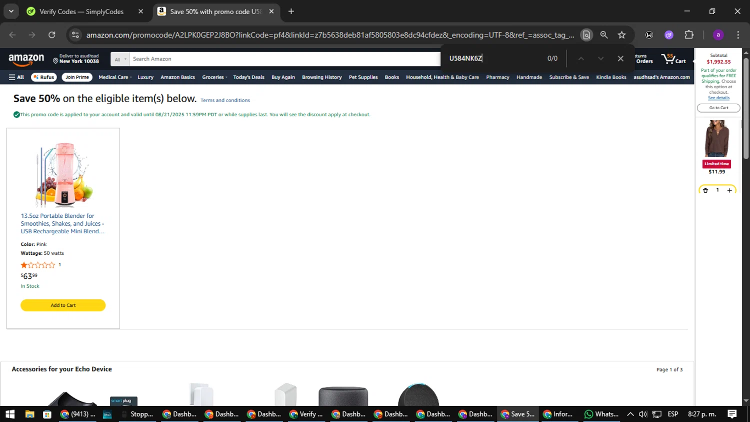Bookmark this page with the star icon
The height and width of the screenshot is (422, 750).
click(621, 35)
